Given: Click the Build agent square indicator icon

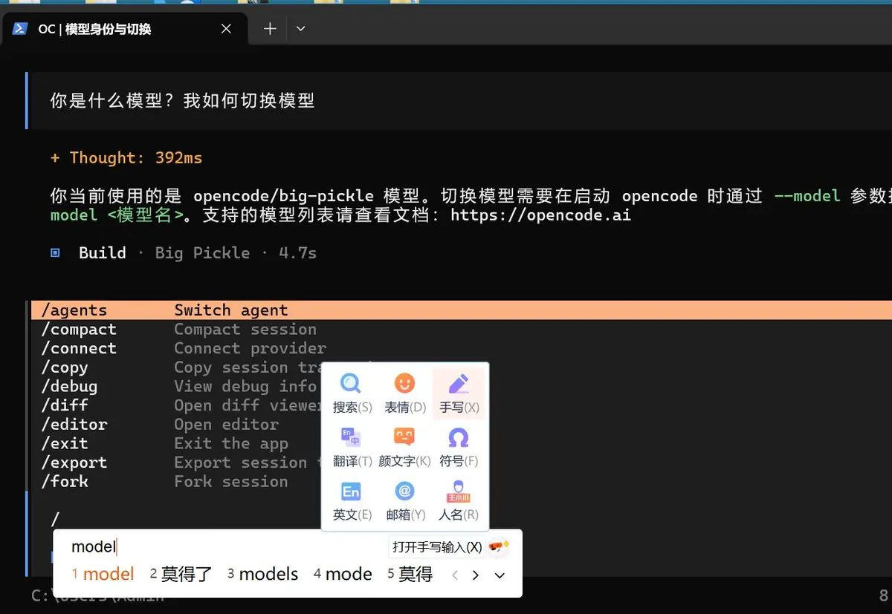Looking at the screenshot, I should [x=55, y=253].
